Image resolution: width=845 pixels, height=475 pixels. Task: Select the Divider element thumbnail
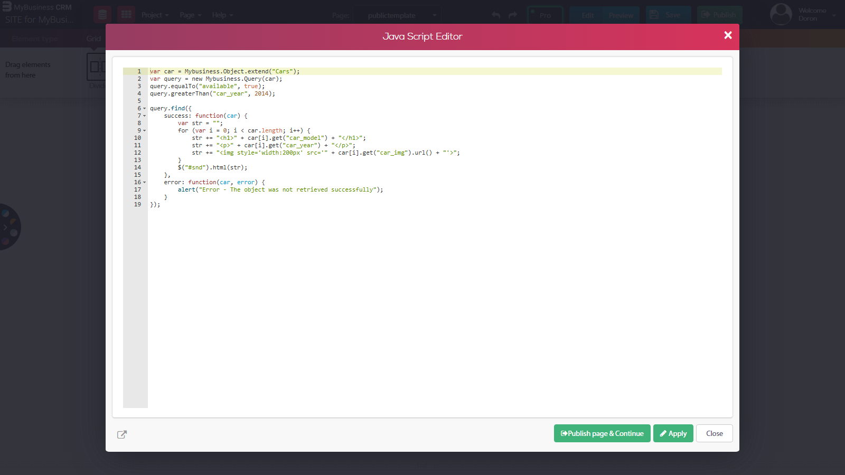click(97, 67)
